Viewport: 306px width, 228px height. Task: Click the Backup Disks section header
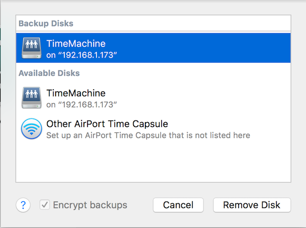click(46, 23)
